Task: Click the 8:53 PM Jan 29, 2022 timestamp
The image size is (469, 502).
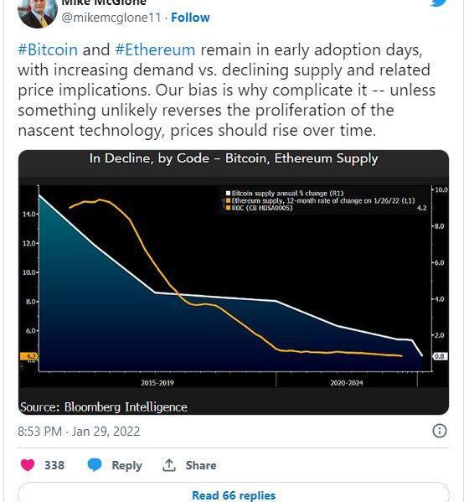Action: pyautogui.click(x=79, y=432)
